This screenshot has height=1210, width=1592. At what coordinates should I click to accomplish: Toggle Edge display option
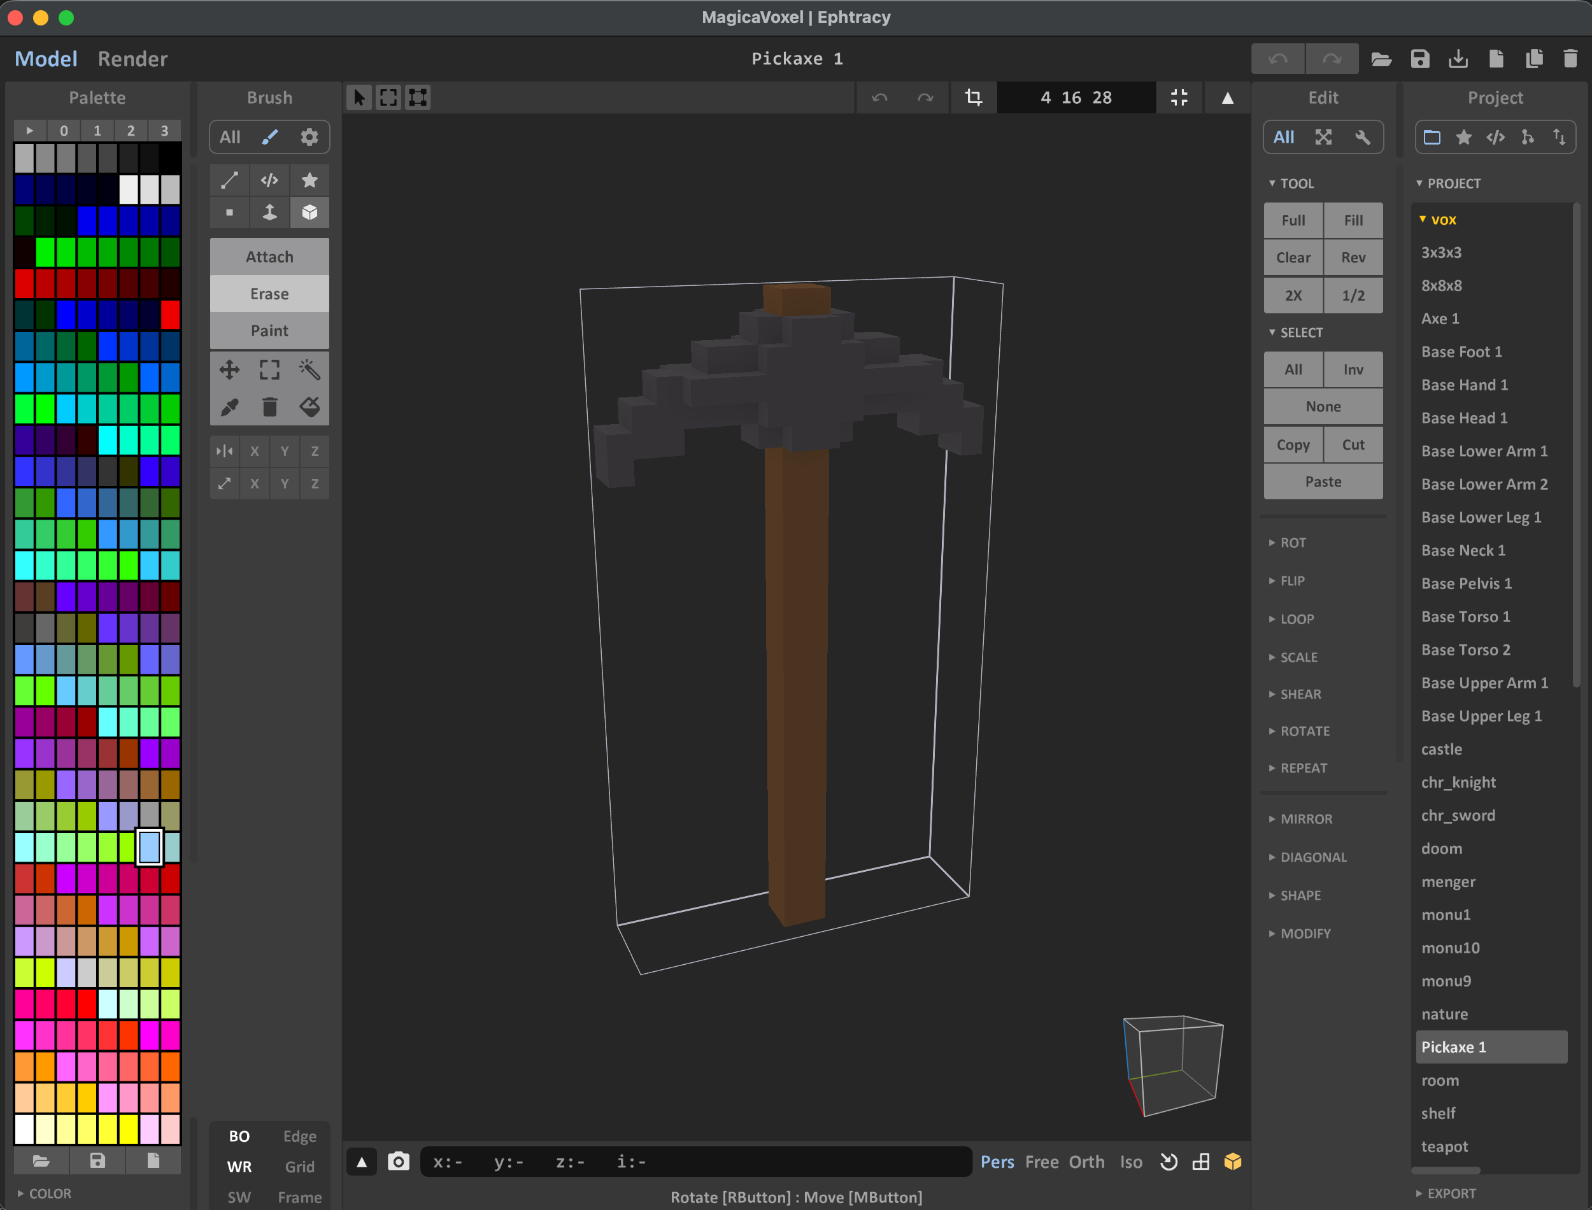point(299,1137)
